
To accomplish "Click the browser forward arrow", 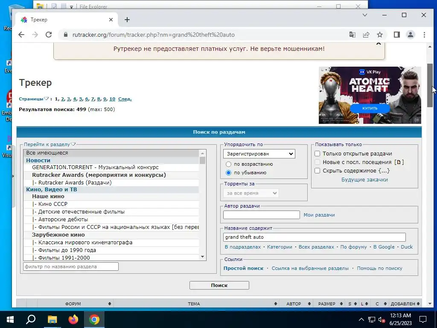I will (x=35, y=35).
